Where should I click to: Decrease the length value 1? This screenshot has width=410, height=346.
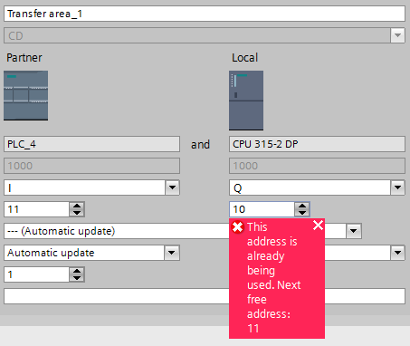pyautogui.click(x=77, y=278)
